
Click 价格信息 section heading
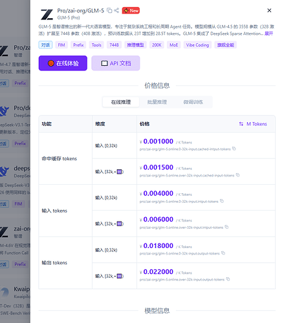coord(157,85)
